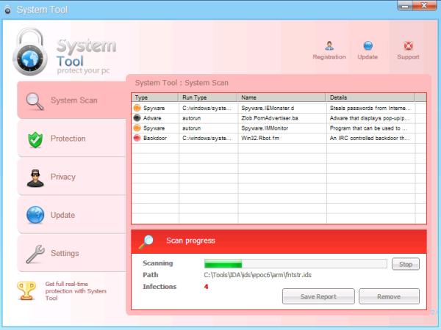Click the magnifying glass System Scan icon
This screenshot has height=330, width=441.
point(35,101)
